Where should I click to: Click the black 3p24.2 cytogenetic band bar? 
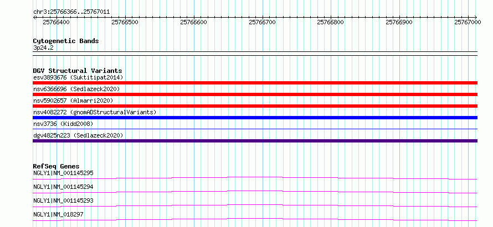click(255, 54)
